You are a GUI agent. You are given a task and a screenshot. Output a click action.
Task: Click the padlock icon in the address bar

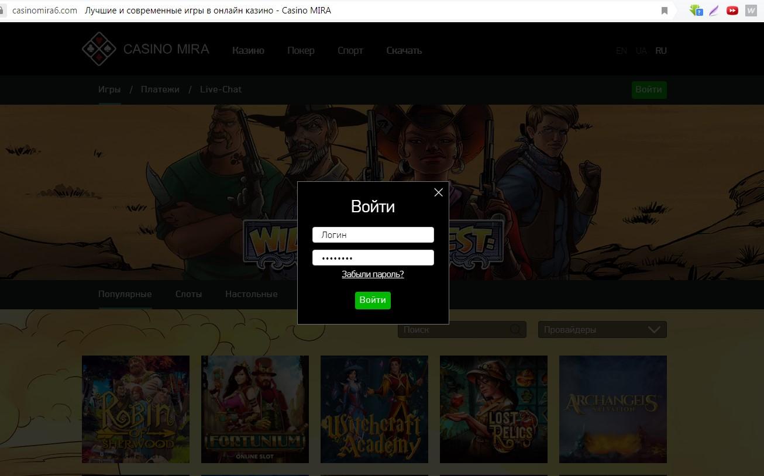coord(2,11)
